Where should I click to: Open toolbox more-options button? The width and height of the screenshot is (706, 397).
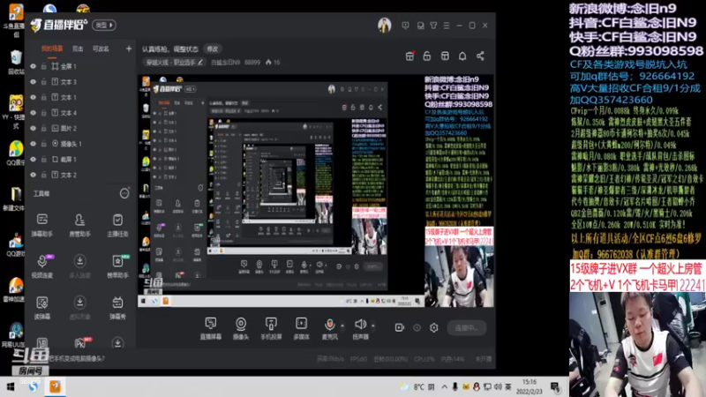[x=124, y=193]
